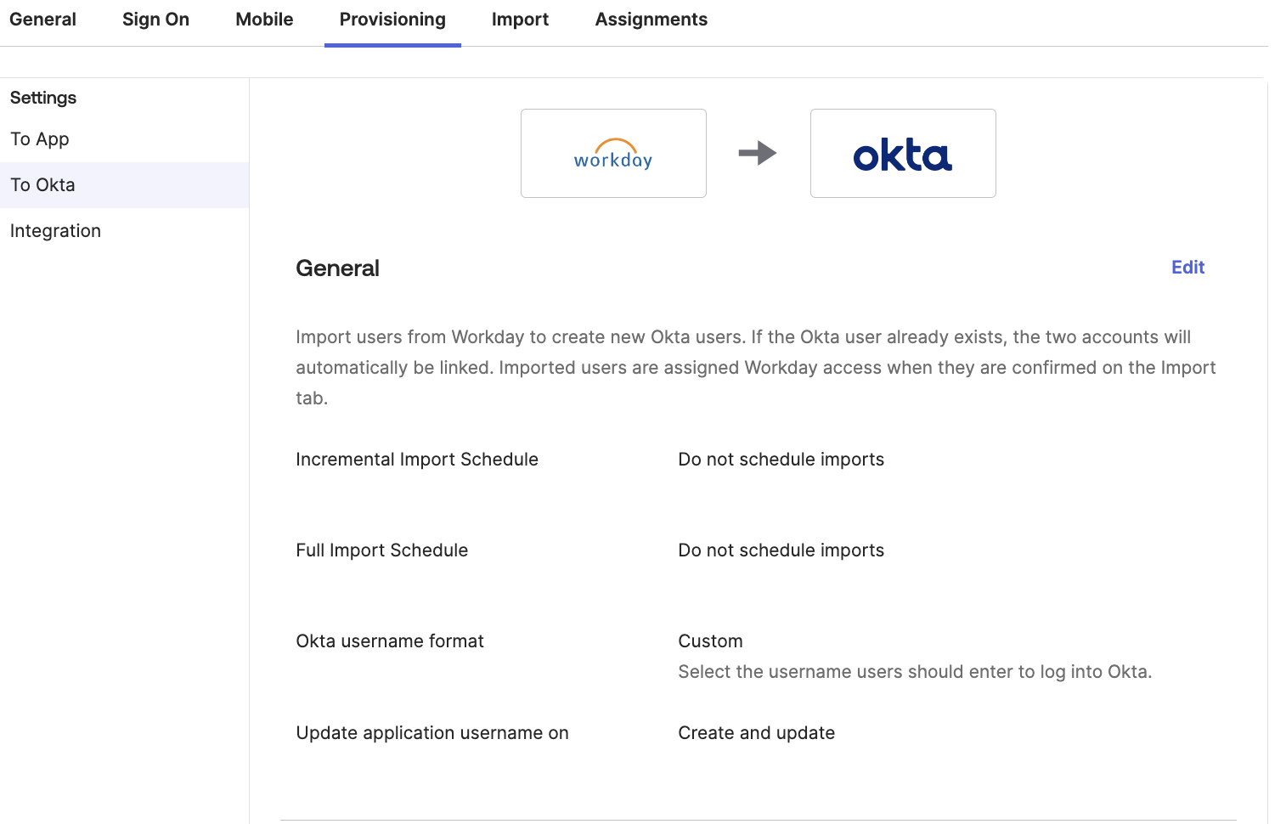Click the Okta username format label
Image resolution: width=1286 pixels, height=824 pixels.
(x=389, y=641)
